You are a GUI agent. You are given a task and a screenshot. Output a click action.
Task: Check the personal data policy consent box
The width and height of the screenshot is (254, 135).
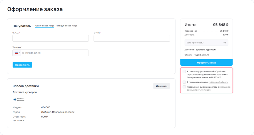(x=184, y=71)
